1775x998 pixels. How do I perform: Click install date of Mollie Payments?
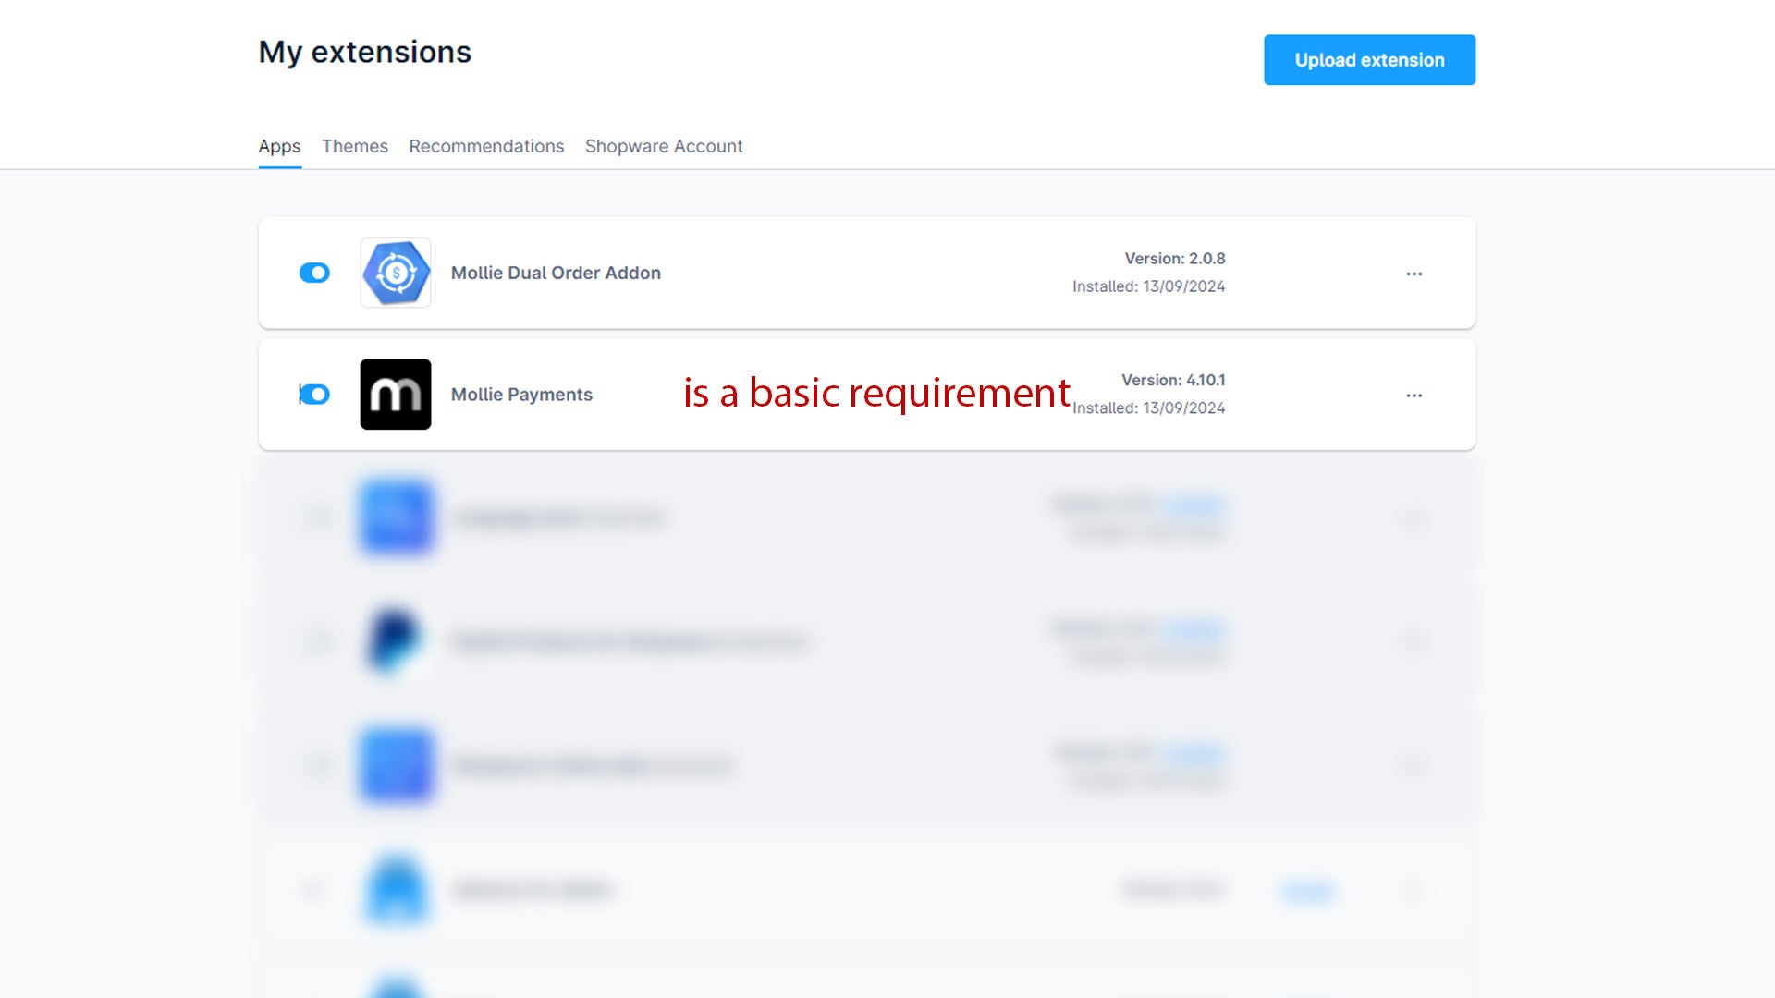click(1148, 408)
